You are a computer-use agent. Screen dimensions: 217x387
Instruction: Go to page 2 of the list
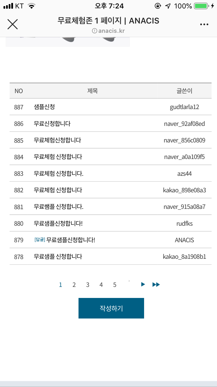[74, 285]
